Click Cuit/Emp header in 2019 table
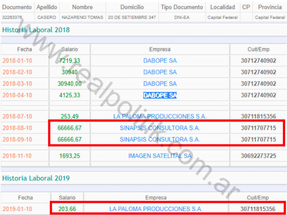287x215 pixels. coord(258,198)
